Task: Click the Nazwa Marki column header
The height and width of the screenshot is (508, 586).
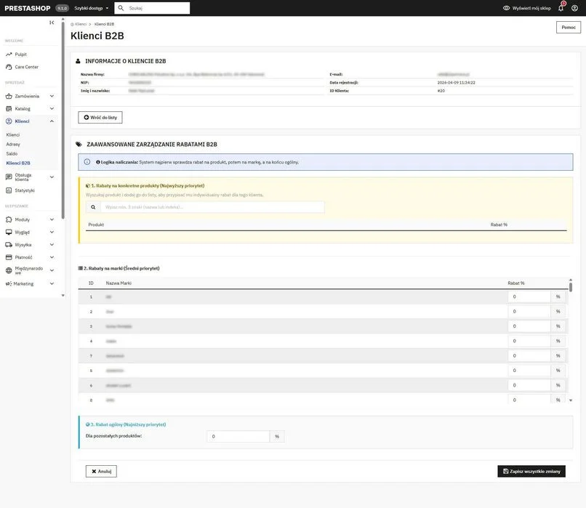Action: 119,283
